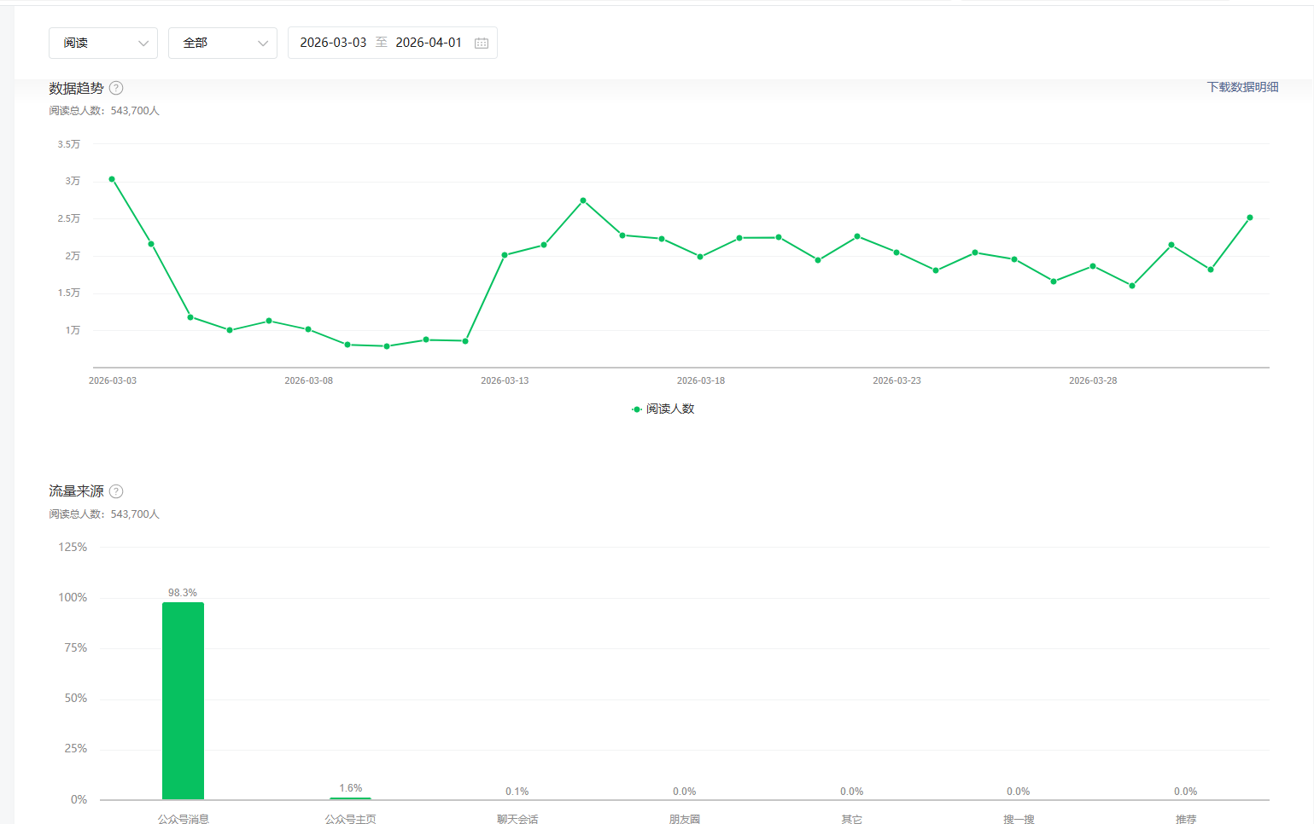The width and height of the screenshot is (1314, 824).
Task: Open the 全部 filter dropdown
Action: click(222, 43)
